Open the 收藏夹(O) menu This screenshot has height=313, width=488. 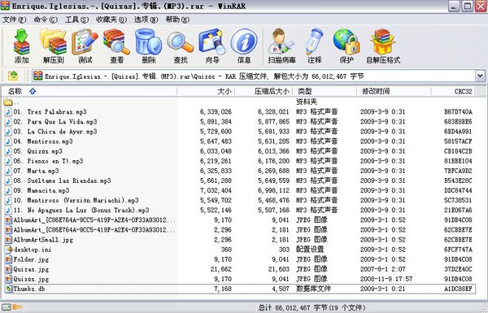(111, 20)
